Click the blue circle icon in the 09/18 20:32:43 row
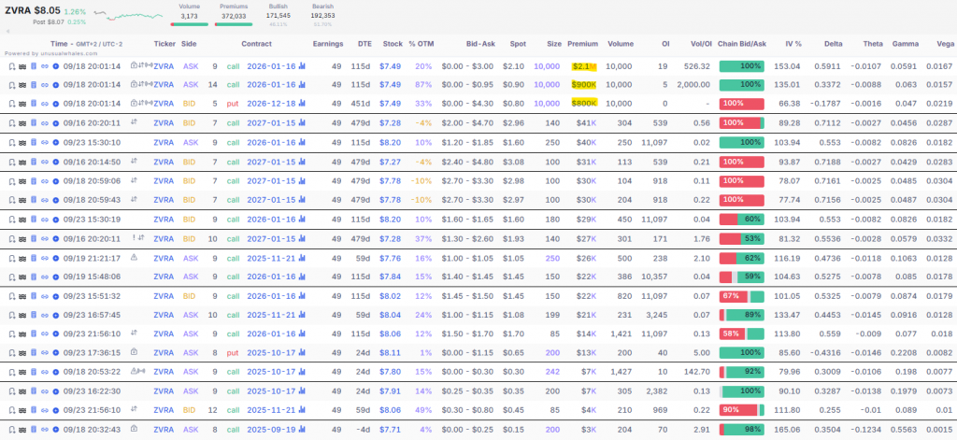 pyautogui.click(x=55, y=430)
